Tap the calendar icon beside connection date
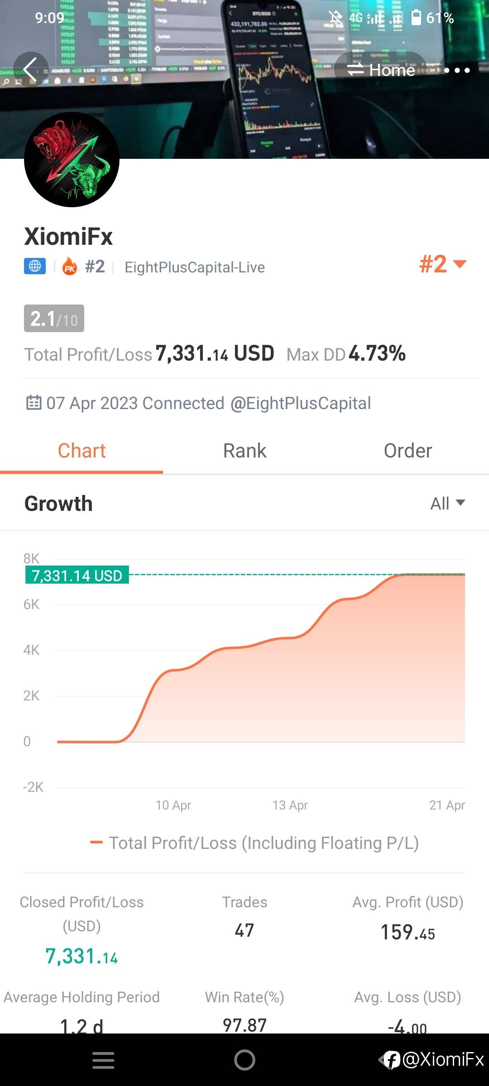Image resolution: width=489 pixels, height=1086 pixels. coord(34,402)
